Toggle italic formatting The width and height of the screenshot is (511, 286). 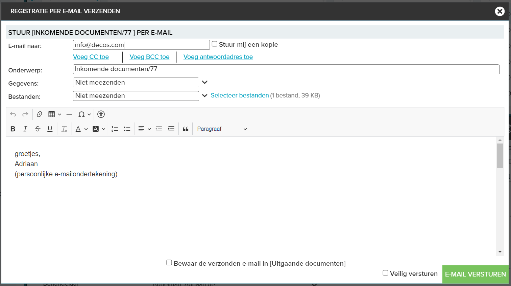[25, 129]
